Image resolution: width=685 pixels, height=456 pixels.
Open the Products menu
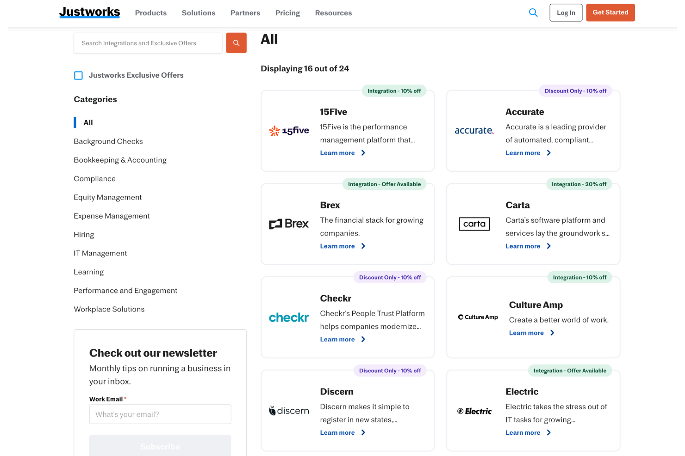[x=150, y=13]
